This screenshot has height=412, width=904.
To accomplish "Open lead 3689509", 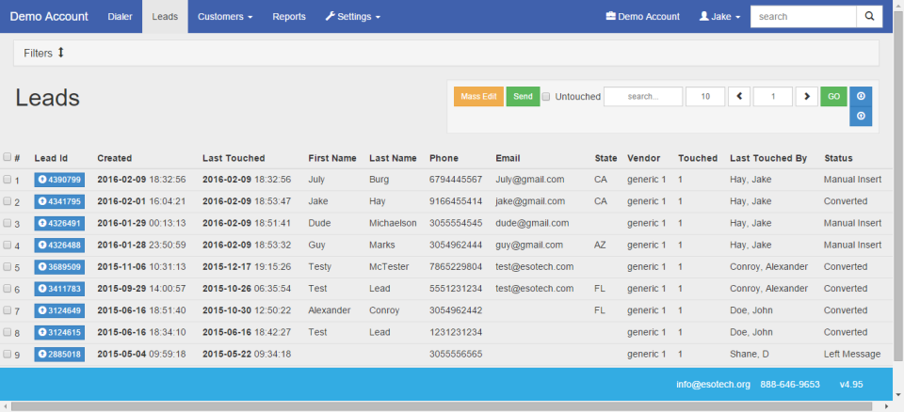I will coord(59,267).
